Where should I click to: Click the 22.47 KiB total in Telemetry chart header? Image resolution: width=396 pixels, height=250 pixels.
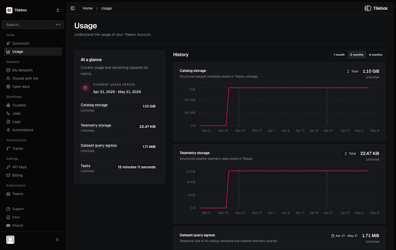[x=370, y=153]
